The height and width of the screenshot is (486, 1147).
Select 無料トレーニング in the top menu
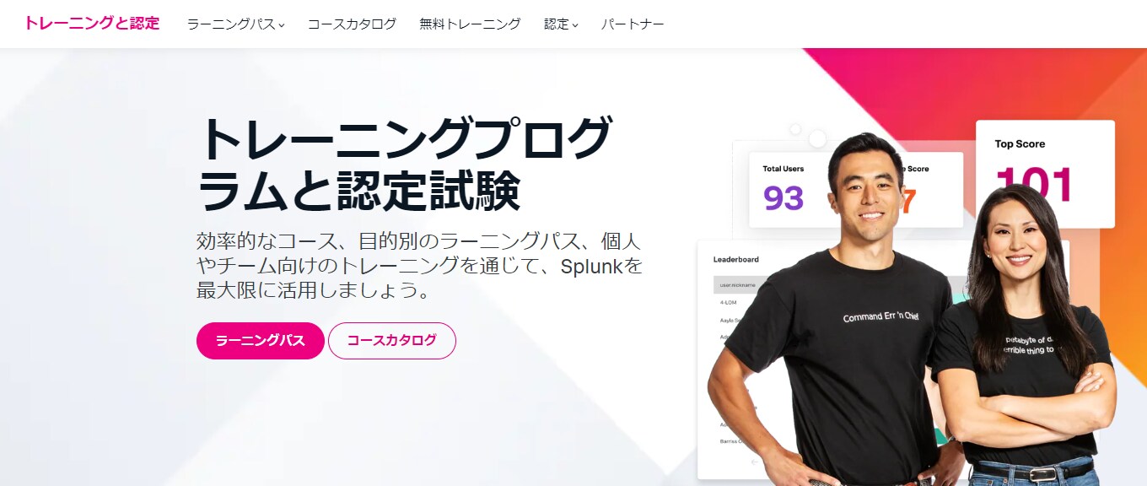tap(470, 24)
